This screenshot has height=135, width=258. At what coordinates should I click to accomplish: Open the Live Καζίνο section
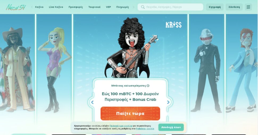56,7
